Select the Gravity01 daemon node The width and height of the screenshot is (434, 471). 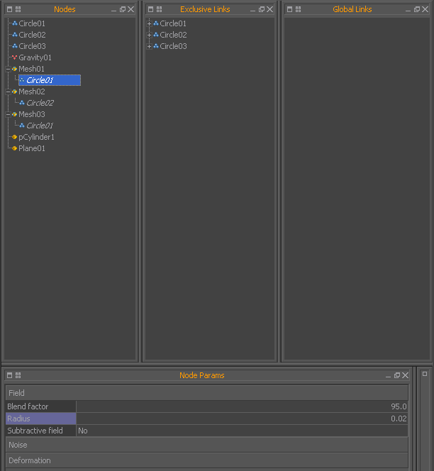(x=35, y=57)
